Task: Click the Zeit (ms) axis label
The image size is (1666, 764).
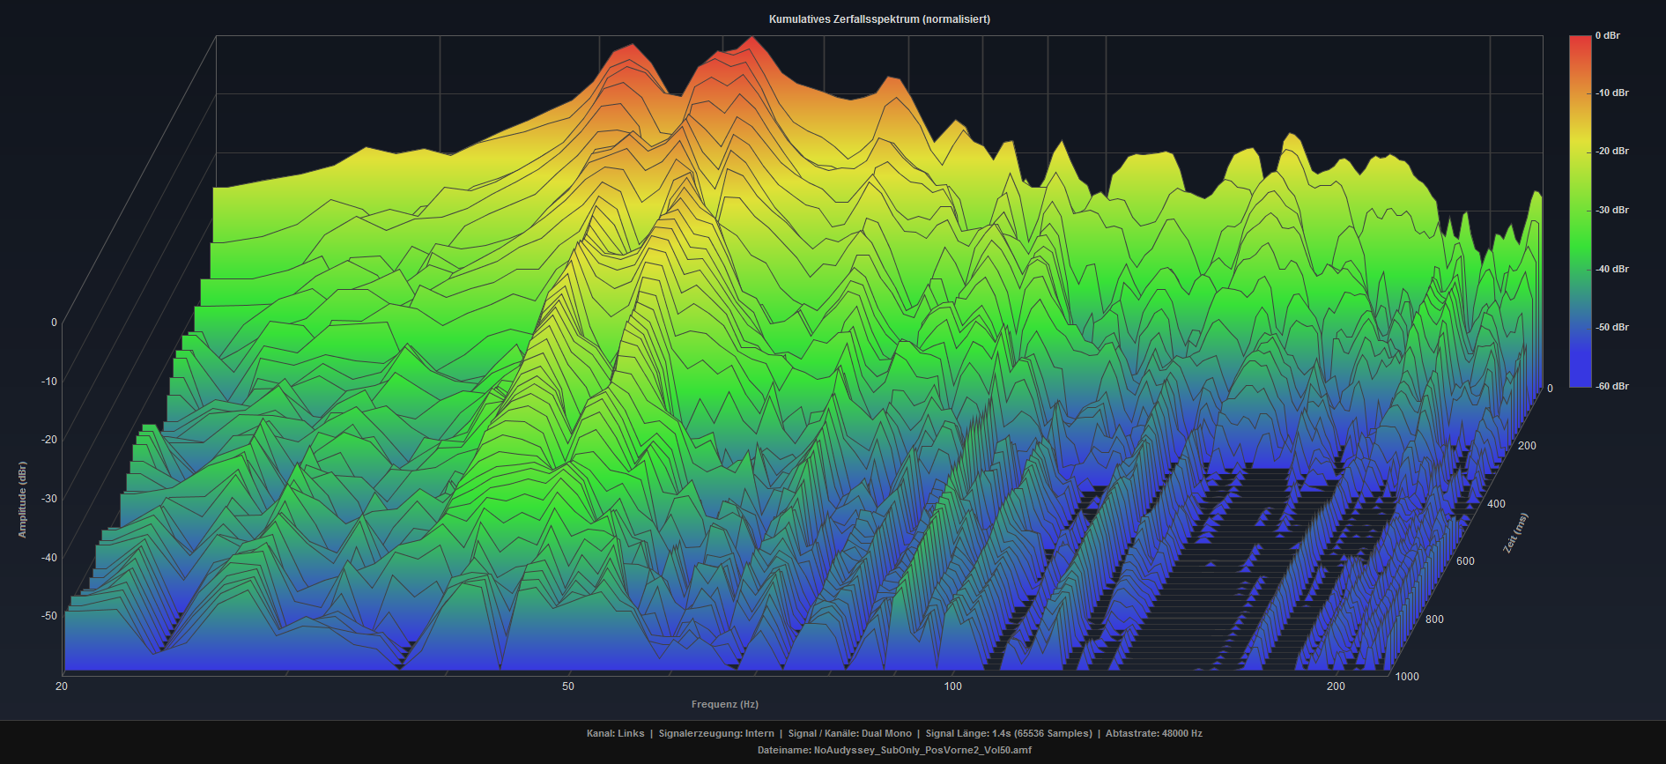Action: [x=1515, y=533]
